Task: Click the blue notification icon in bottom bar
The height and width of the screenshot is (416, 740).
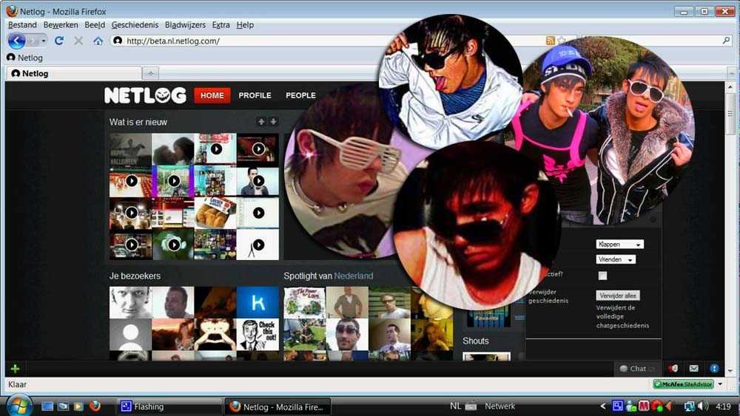Action: coord(714,369)
